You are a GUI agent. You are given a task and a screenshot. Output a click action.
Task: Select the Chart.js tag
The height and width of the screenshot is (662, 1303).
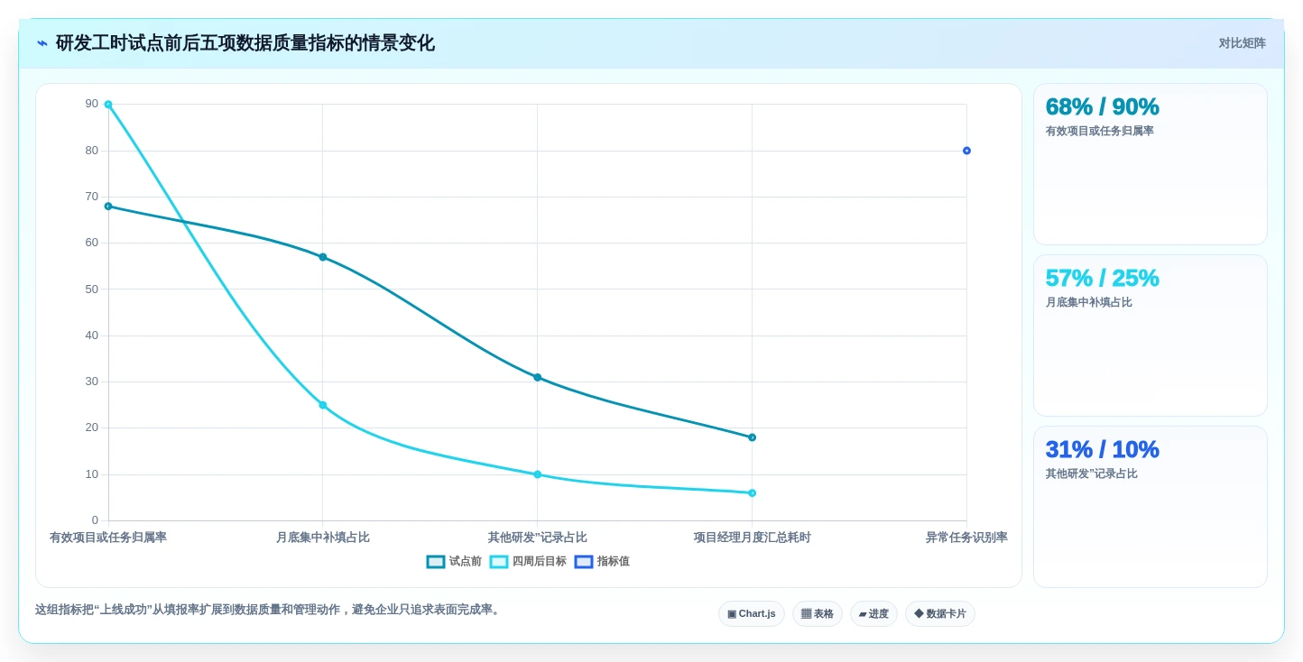(x=752, y=614)
